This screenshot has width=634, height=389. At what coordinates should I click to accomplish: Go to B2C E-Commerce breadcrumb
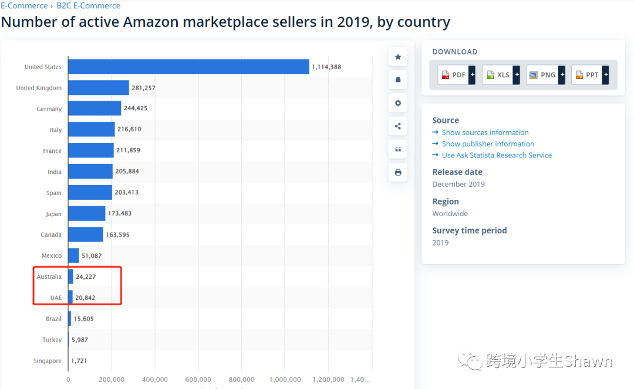88,6
